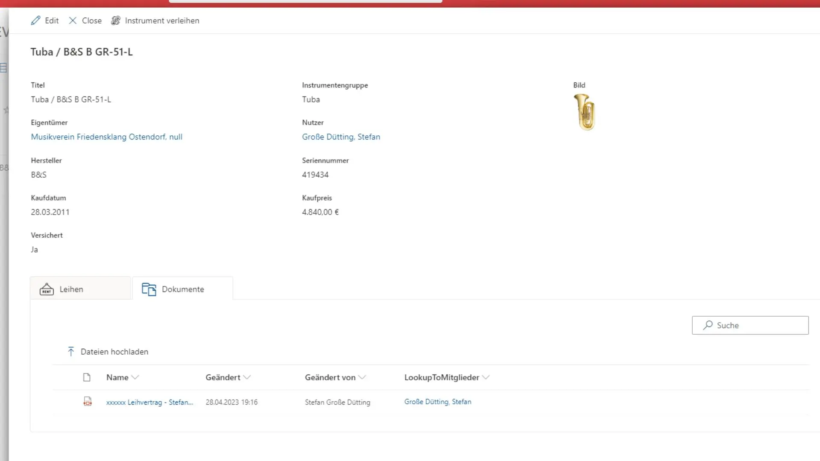Click the PDF icon beside the Leihvertrag document

pyautogui.click(x=87, y=401)
